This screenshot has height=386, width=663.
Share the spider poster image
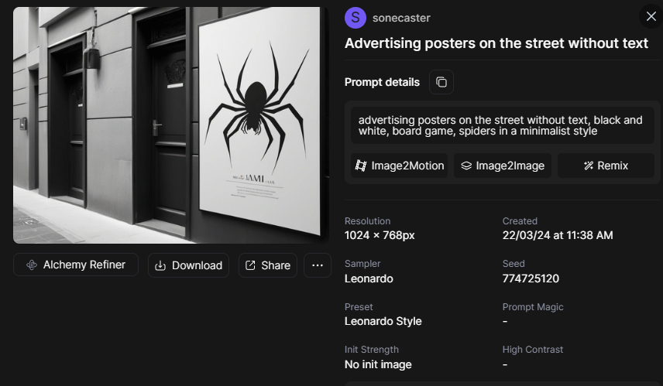pos(267,265)
